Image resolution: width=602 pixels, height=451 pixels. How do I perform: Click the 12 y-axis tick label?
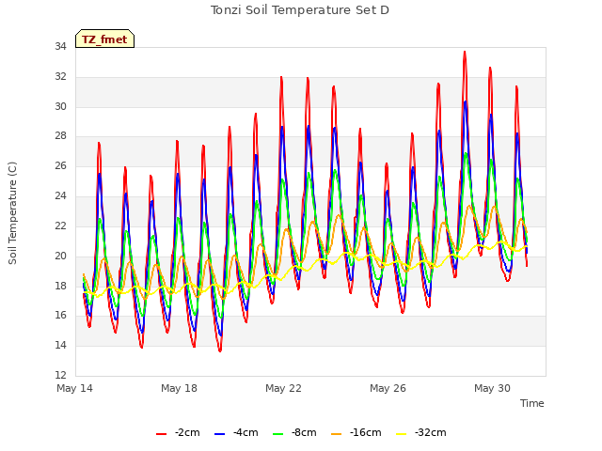pyautogui.click(x=60, y=375)
